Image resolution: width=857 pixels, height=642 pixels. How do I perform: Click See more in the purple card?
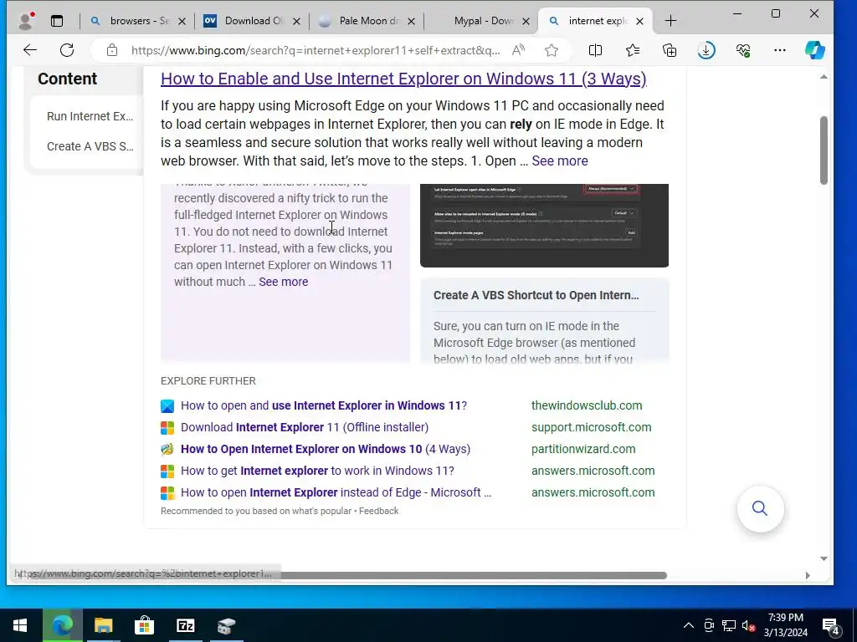click(283, 282)
